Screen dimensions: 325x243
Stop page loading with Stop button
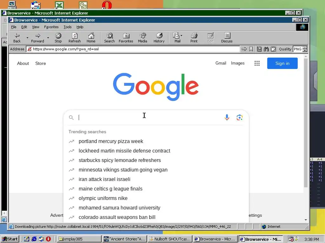(x=58, y=38)
